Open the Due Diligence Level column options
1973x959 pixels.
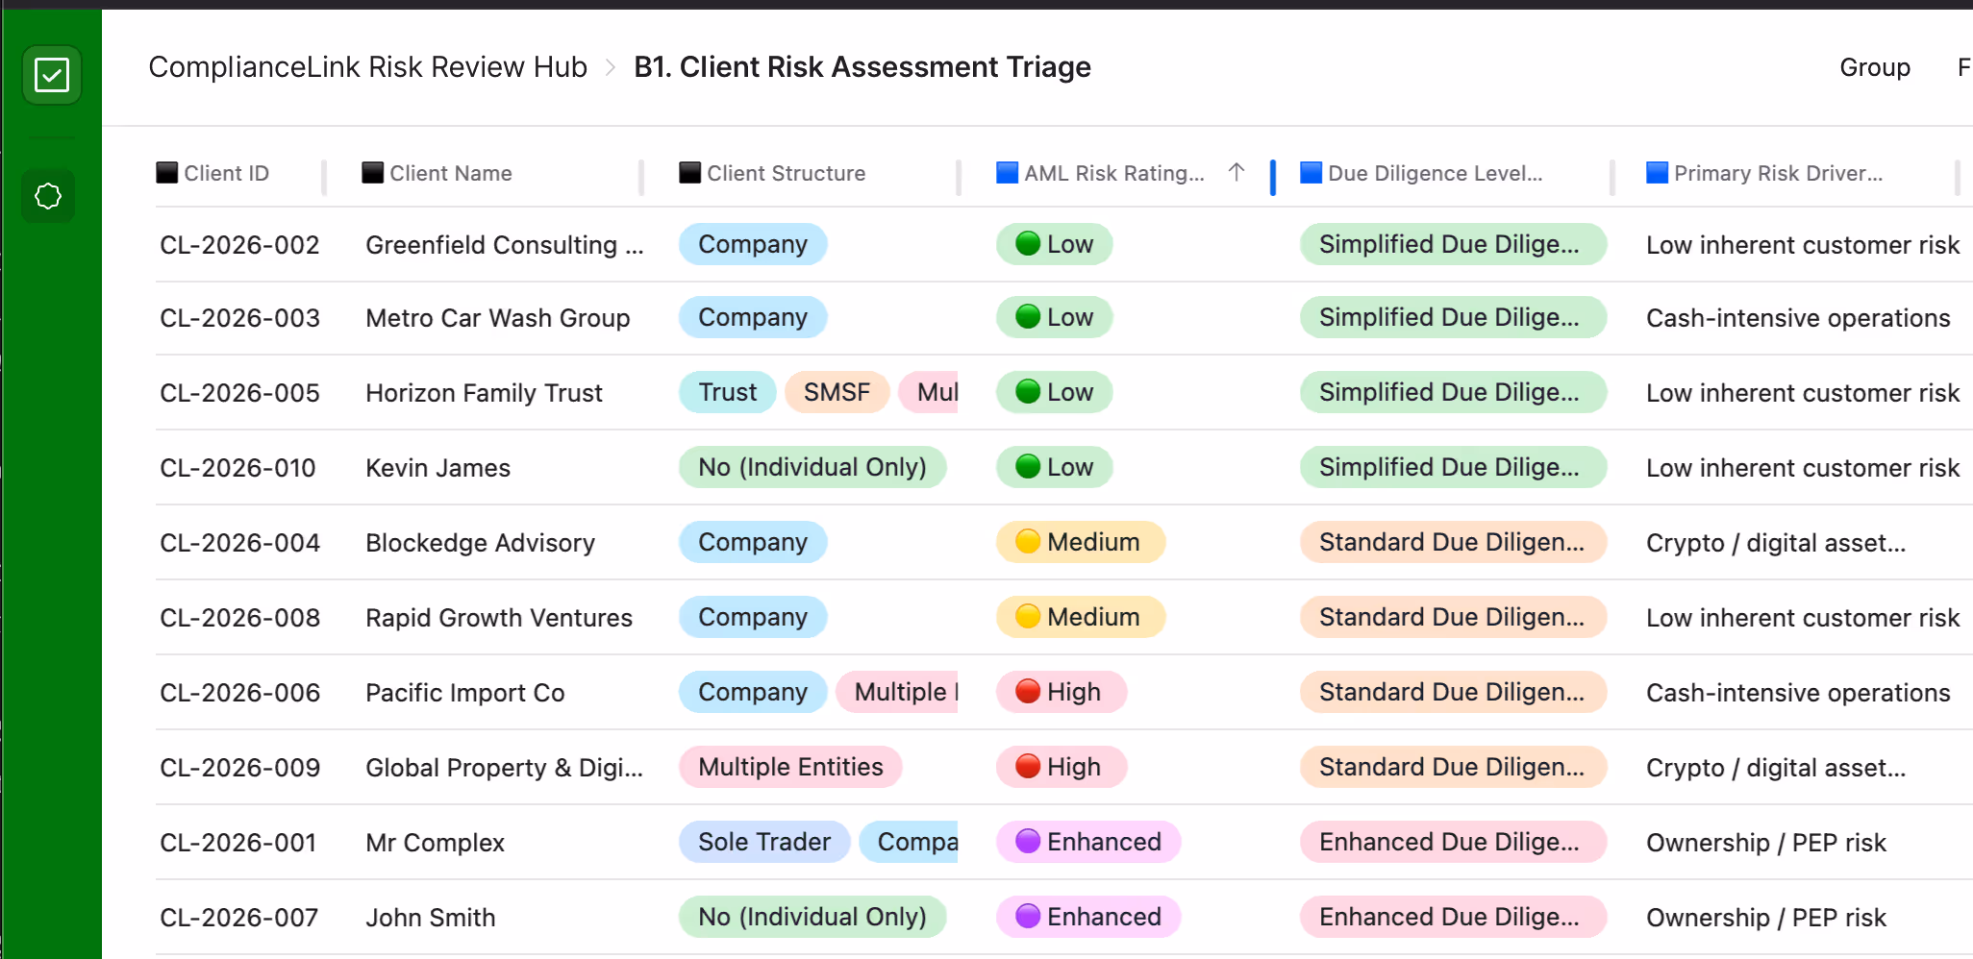1435,173
